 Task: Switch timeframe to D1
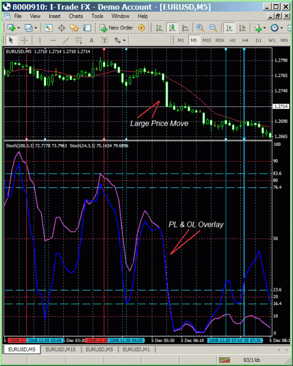pos(258,40)
